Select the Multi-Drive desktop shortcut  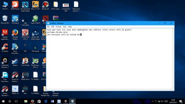click(x=25, y=76)
